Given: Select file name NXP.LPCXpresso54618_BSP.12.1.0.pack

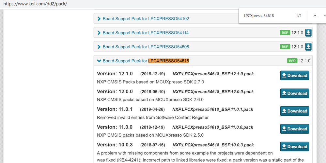Looking at the screenshot, I should pos(213,74).
